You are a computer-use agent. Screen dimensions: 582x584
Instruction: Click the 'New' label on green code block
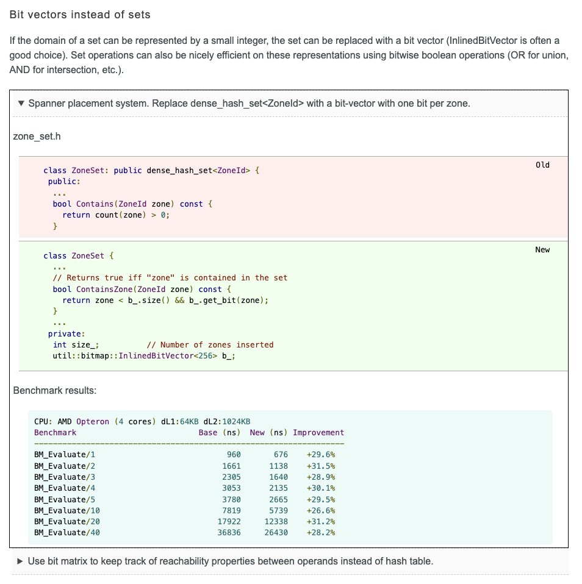(542, 250)
